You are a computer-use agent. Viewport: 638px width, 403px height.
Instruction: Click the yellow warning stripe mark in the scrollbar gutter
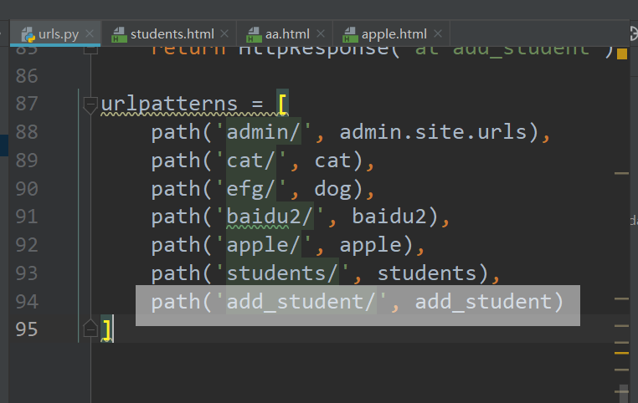point(621,353)
